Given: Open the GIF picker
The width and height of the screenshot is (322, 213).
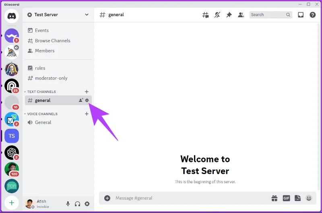Looking at the screenshot, I should pos(286,198).
